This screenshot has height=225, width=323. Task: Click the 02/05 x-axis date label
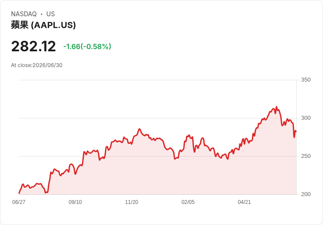tap(188, 202)
